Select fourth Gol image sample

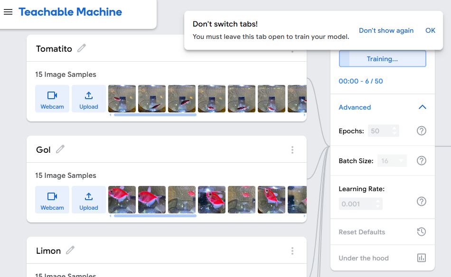(212, 200)
